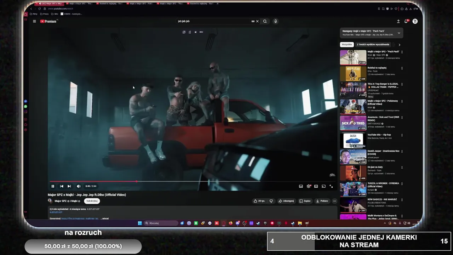Dislike the video
The width and height of the screenshot is (453, 255).
point(271,201)
